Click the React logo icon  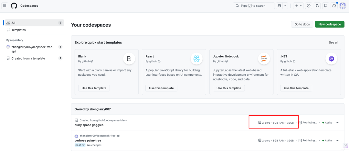pos(196,59)
